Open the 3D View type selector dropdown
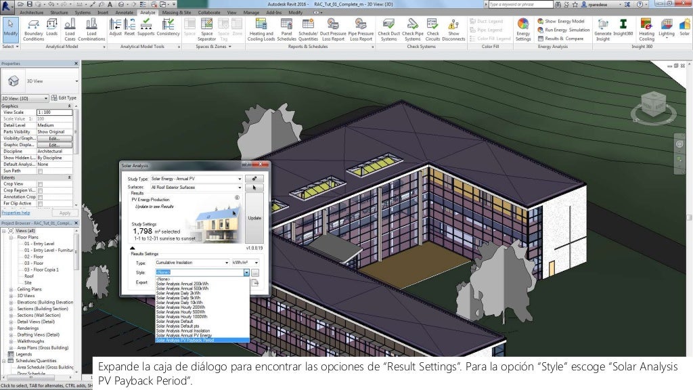The width and height of the screenshot is (693, 390). click(x=76, y=81)
